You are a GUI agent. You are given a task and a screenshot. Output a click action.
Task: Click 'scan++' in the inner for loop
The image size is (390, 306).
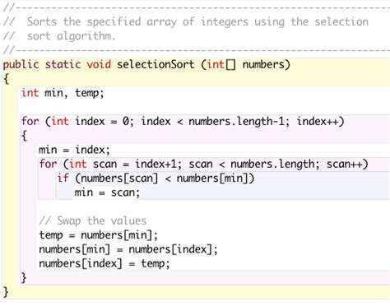[344, 164]
